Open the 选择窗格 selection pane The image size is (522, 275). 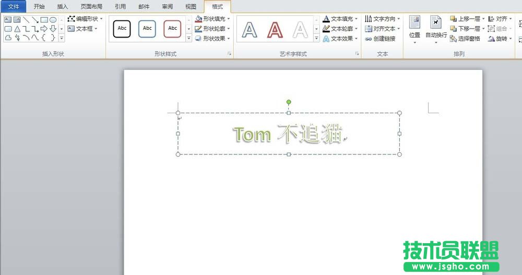[465, 39]
